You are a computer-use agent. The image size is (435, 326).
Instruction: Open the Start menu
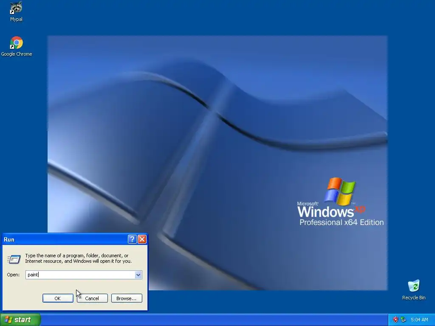click(20, 320)
